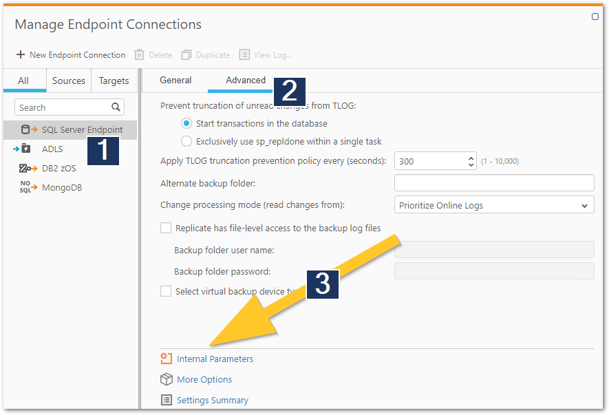Switch to the Sources tab
The height and width of the screenshot is (415, 609).
tap(69, 81)
